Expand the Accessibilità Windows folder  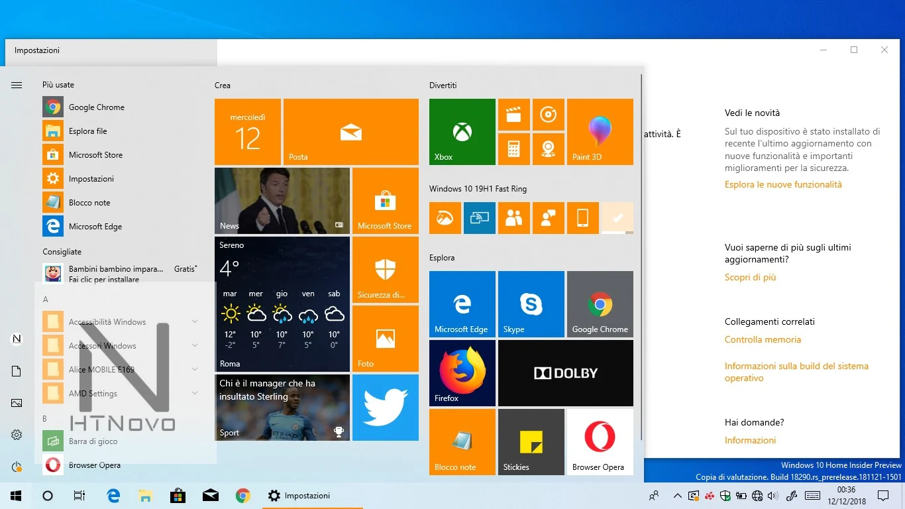point(121,322)
